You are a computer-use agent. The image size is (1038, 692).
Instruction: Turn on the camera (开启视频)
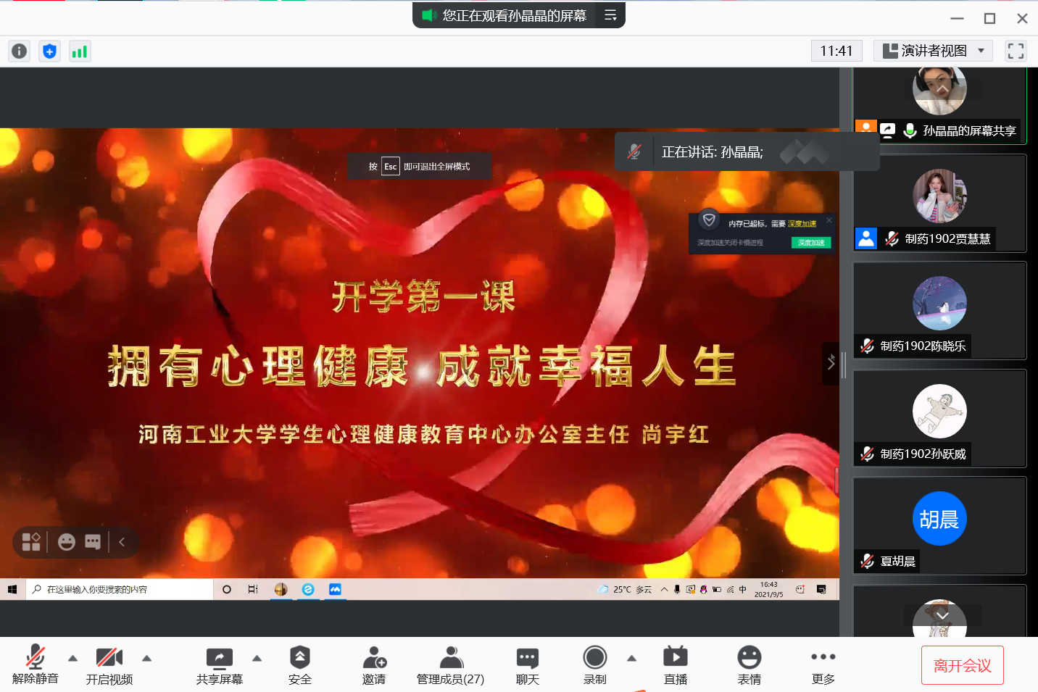(109, 665)
